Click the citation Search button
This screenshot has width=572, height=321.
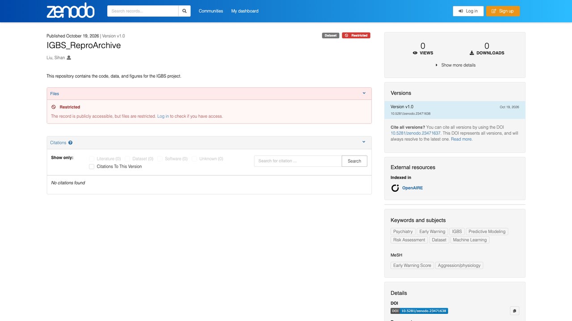point(354,161)
